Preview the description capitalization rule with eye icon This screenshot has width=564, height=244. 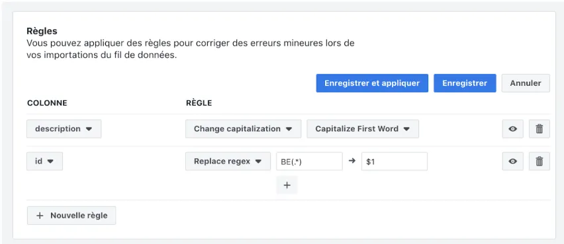[x=512, y=129]
